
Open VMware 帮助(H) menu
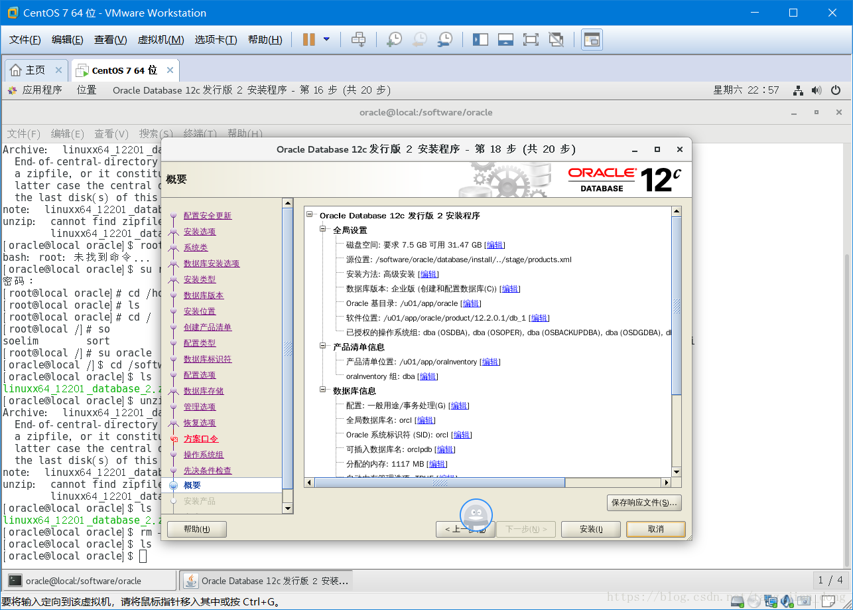[265, 40]
